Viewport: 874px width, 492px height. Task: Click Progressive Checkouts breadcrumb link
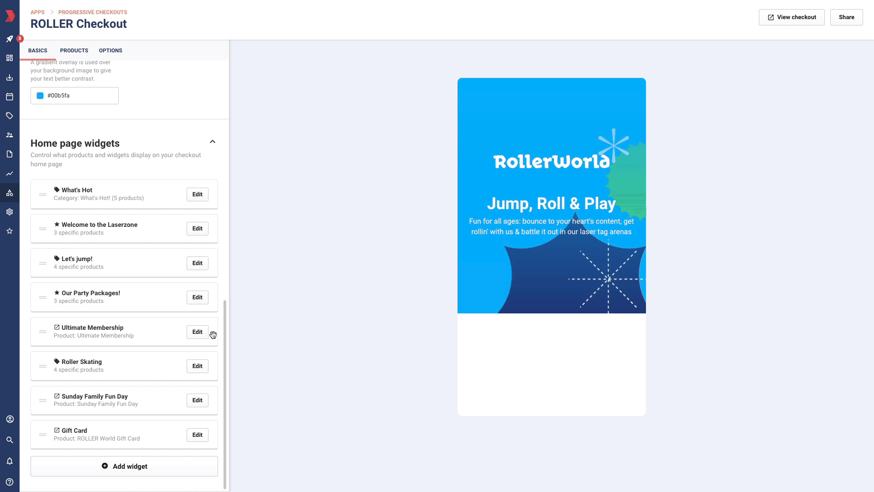[92, 12]
